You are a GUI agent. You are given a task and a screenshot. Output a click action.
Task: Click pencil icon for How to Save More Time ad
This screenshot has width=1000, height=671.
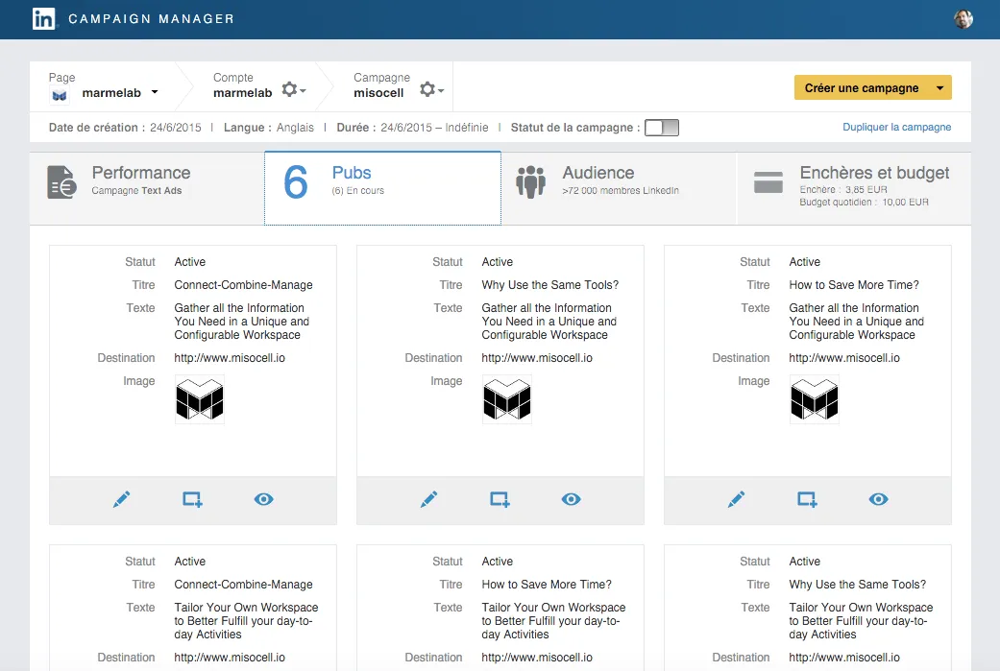coord(736,499)
